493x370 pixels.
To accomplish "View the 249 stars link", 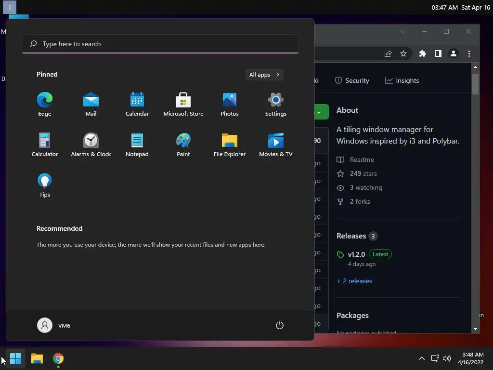I will pyautogui.click(x=357, y=173).
